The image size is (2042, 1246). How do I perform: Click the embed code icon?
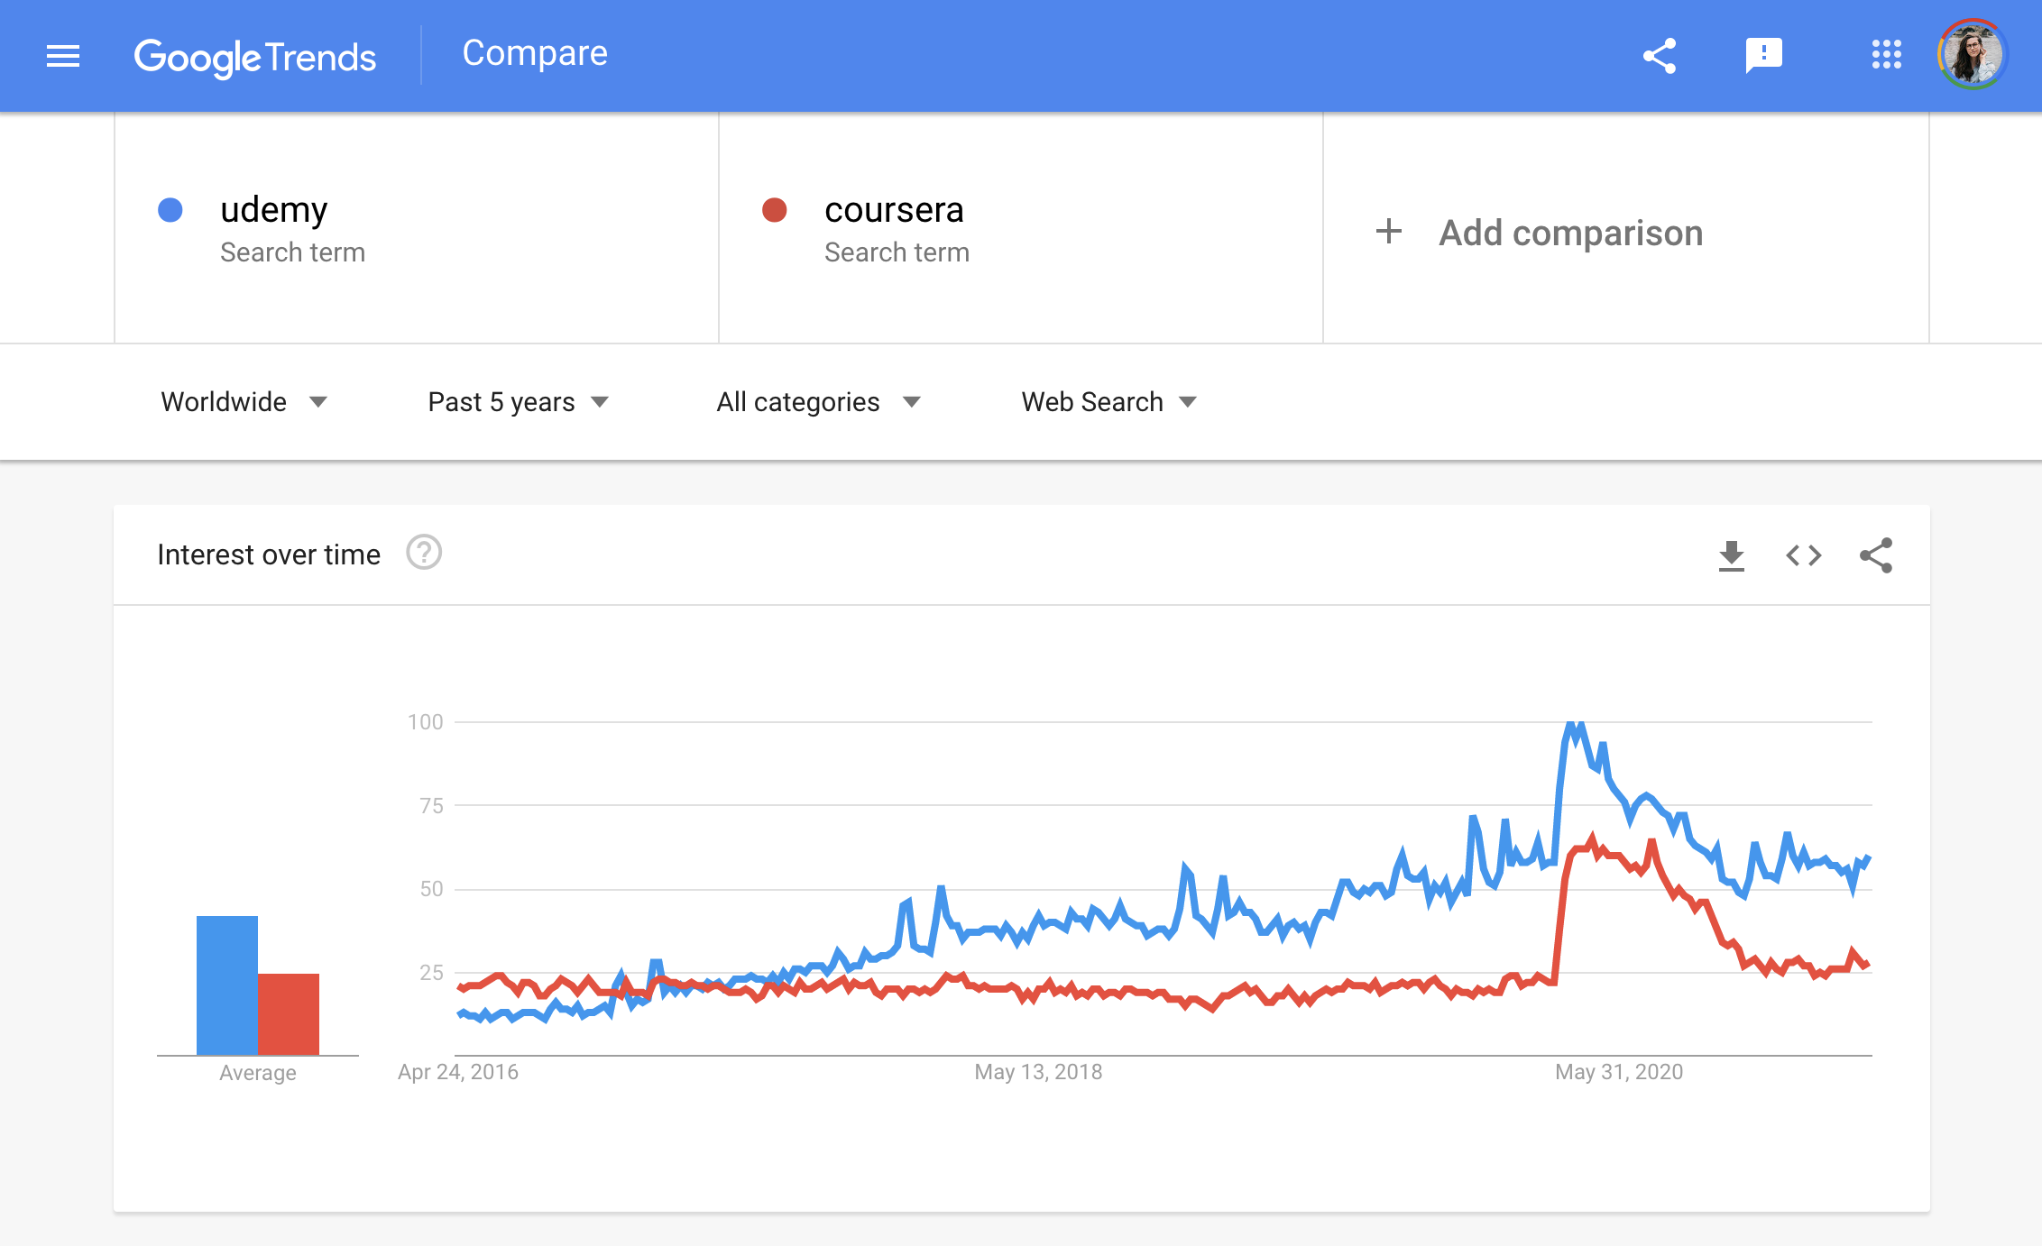pos(1803,555)
